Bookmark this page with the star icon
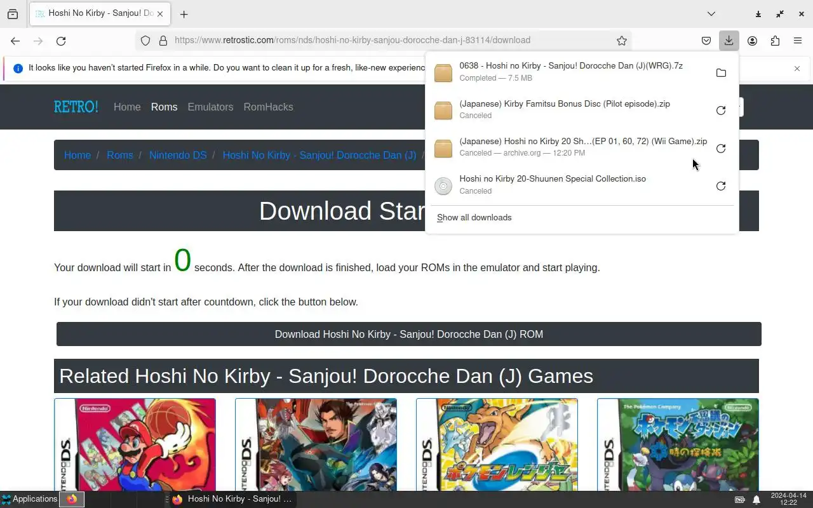This screenshot has width=813, height=508. pyautogui.click(x=622, y=41)
